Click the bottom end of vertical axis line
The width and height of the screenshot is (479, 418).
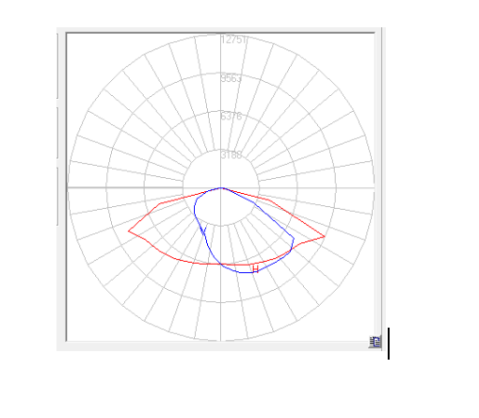point(221,338)
